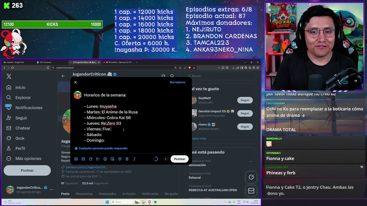Screen dimensions: 367x206
Task: Expand Más opciones in sidebar
Action: coord(24,159)
